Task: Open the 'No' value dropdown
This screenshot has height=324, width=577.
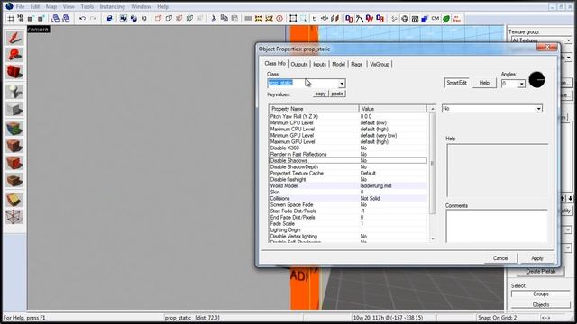Action: click(x=538, y=109)
